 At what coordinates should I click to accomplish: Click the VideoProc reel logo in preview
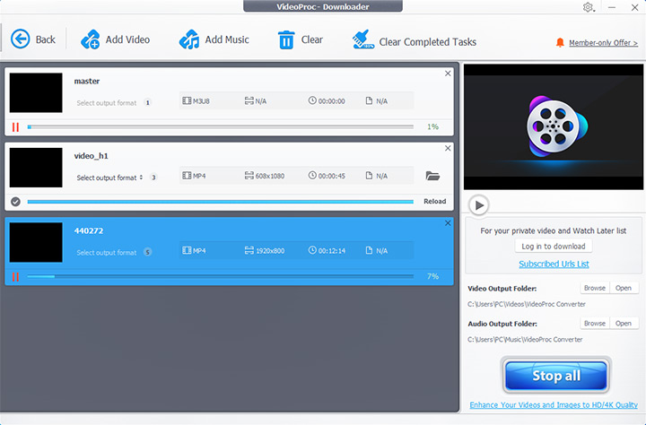pyautogui.click(x=556, y=126)
